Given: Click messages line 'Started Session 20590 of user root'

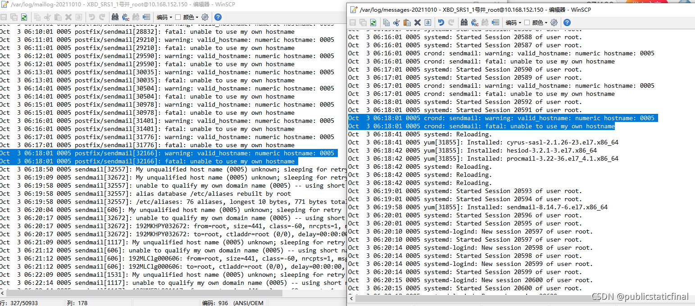Looking at the screenshot, I should 465,69.
